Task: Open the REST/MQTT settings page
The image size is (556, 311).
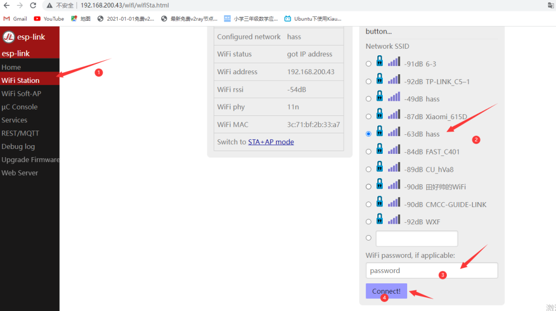Action: click(x=20, y=133)
